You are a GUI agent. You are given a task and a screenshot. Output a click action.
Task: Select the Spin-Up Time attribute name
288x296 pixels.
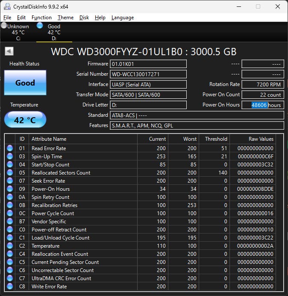pos(47,156)
